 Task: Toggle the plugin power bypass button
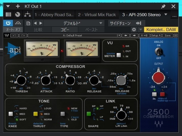click(x=8, y=23)
